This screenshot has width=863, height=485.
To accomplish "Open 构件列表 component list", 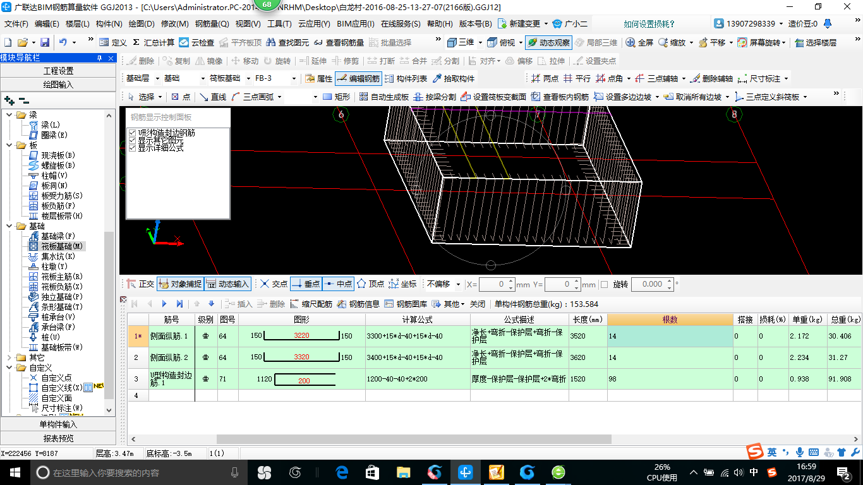I will click(406, 79).
